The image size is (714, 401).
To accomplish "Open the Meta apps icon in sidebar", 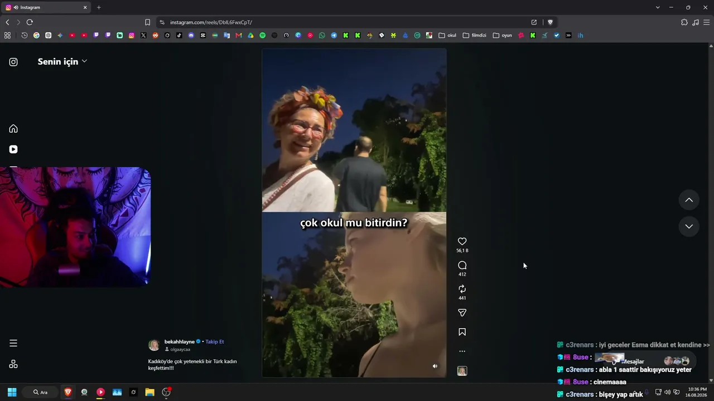I will (x=13, y=364).
